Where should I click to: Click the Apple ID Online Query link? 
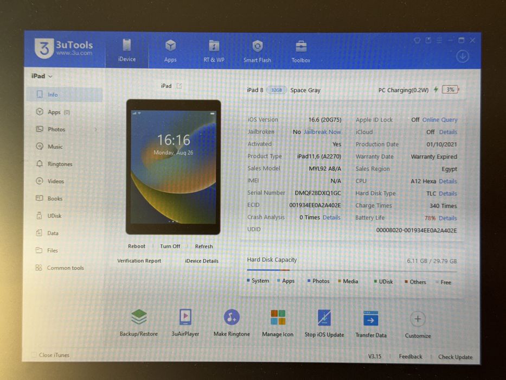[440, 120]
